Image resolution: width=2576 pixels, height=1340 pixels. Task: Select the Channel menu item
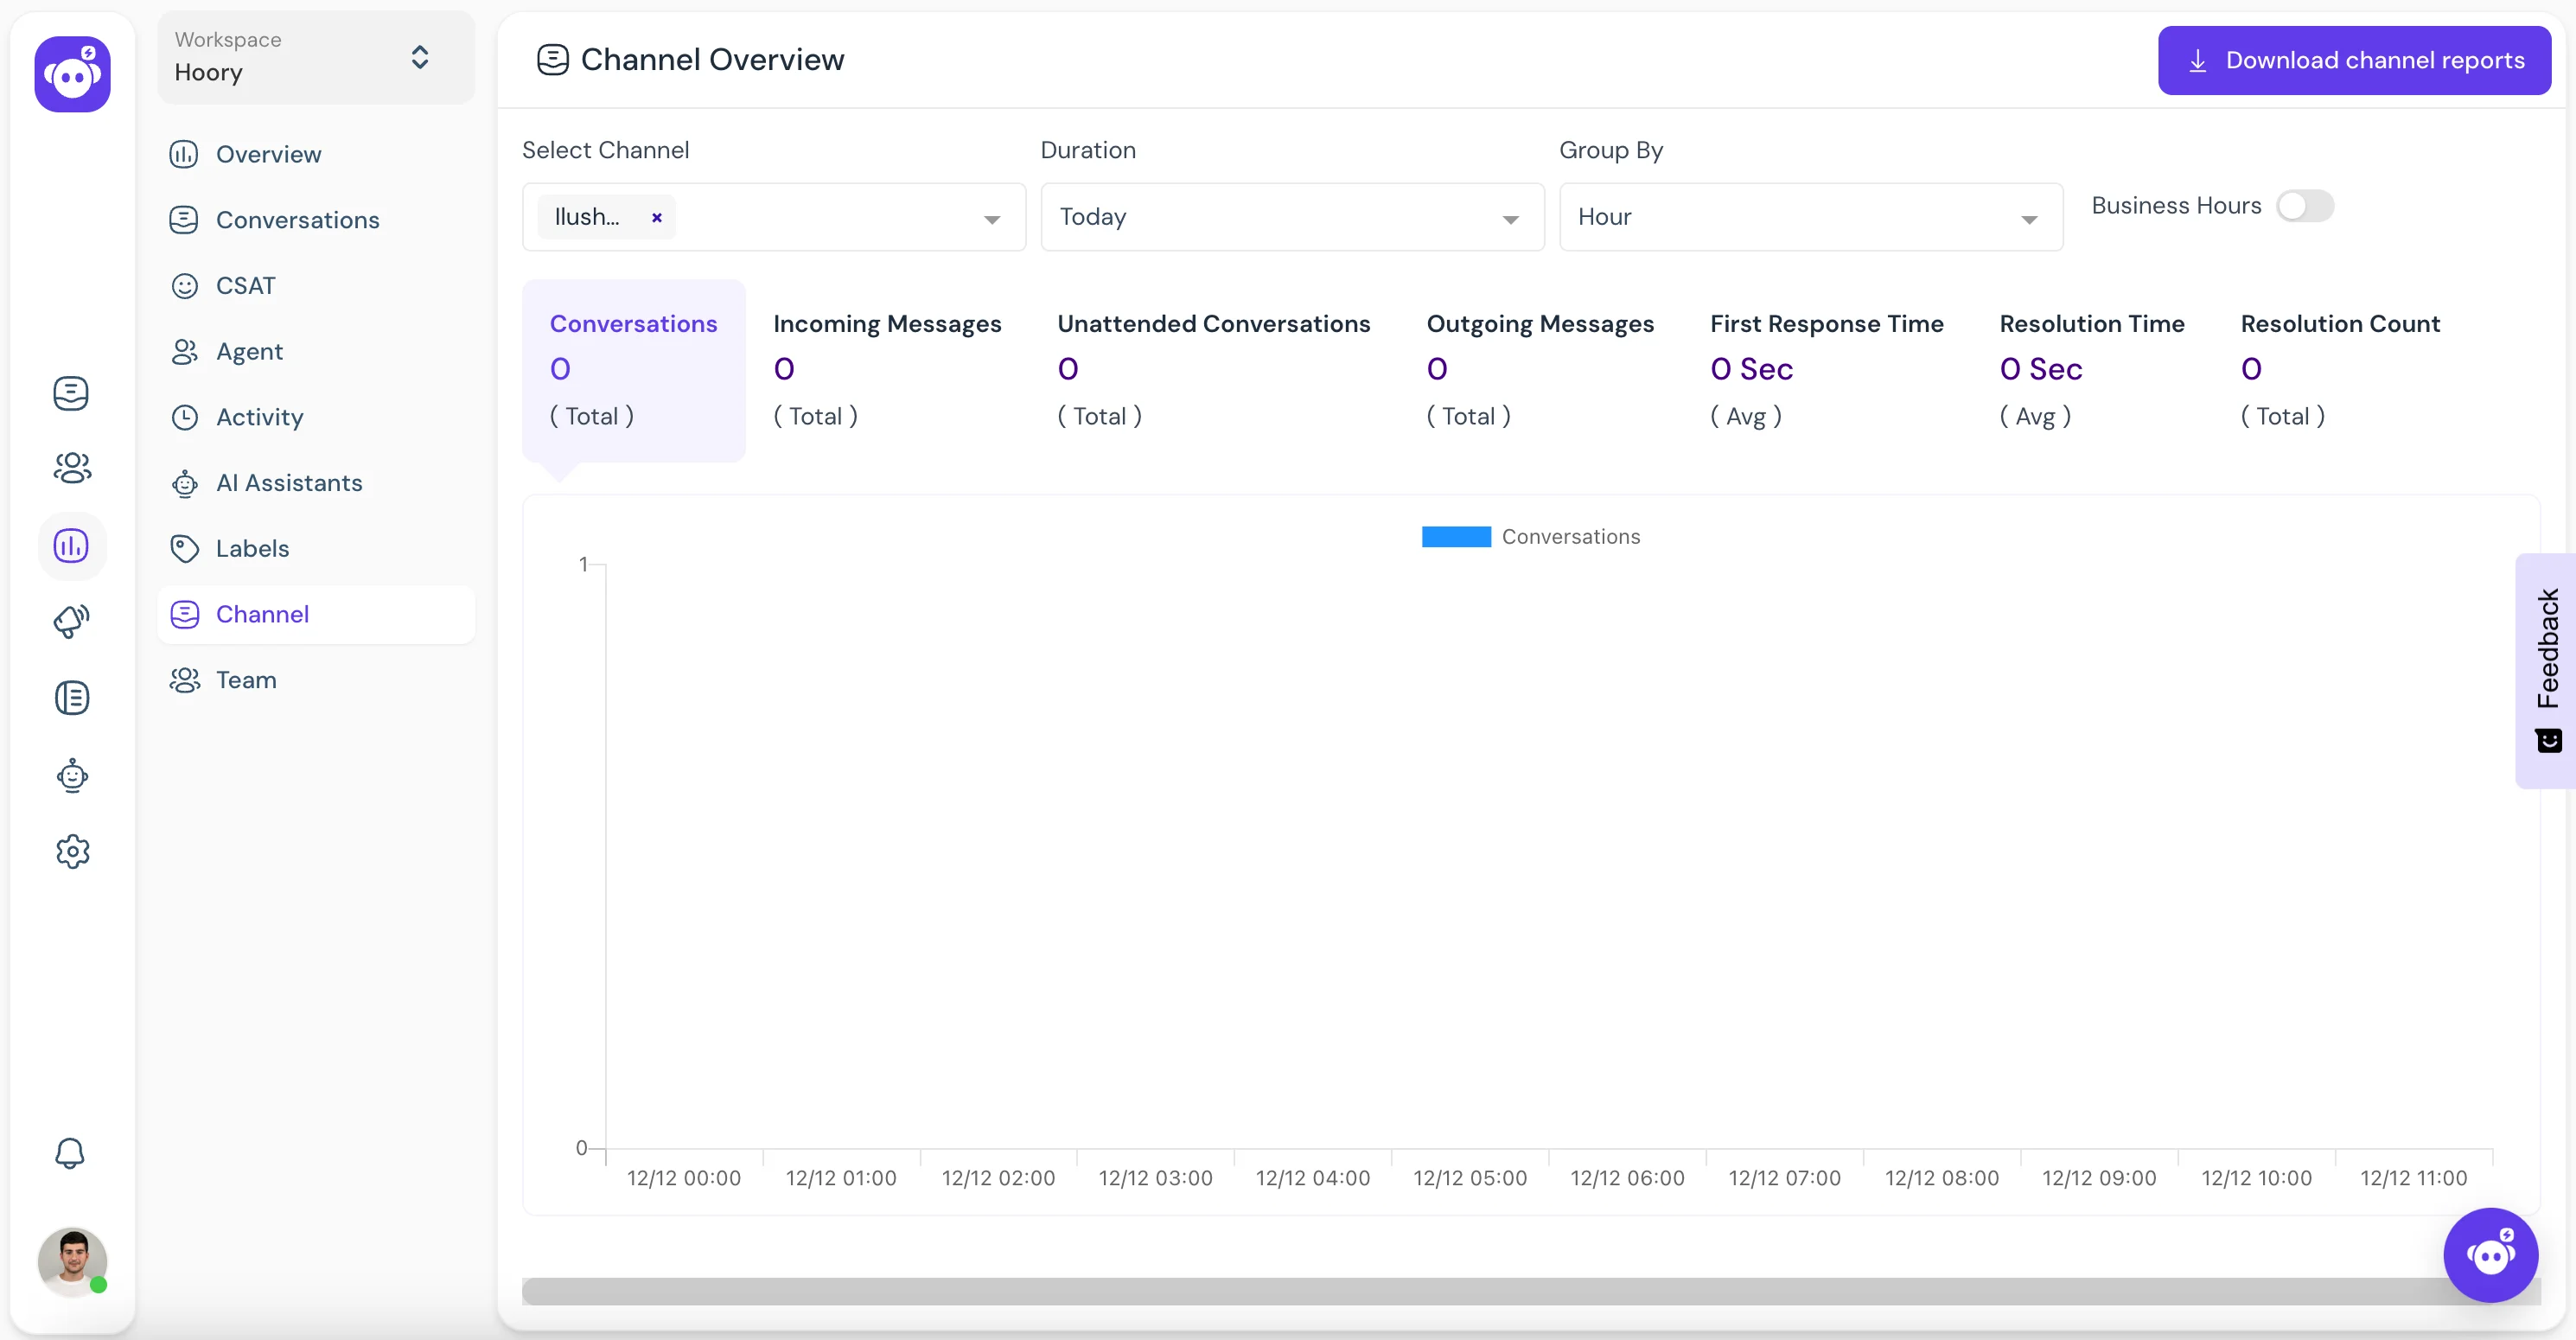263,614
